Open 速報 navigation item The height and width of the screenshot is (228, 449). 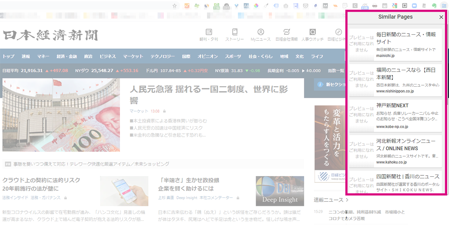[26, 56]
